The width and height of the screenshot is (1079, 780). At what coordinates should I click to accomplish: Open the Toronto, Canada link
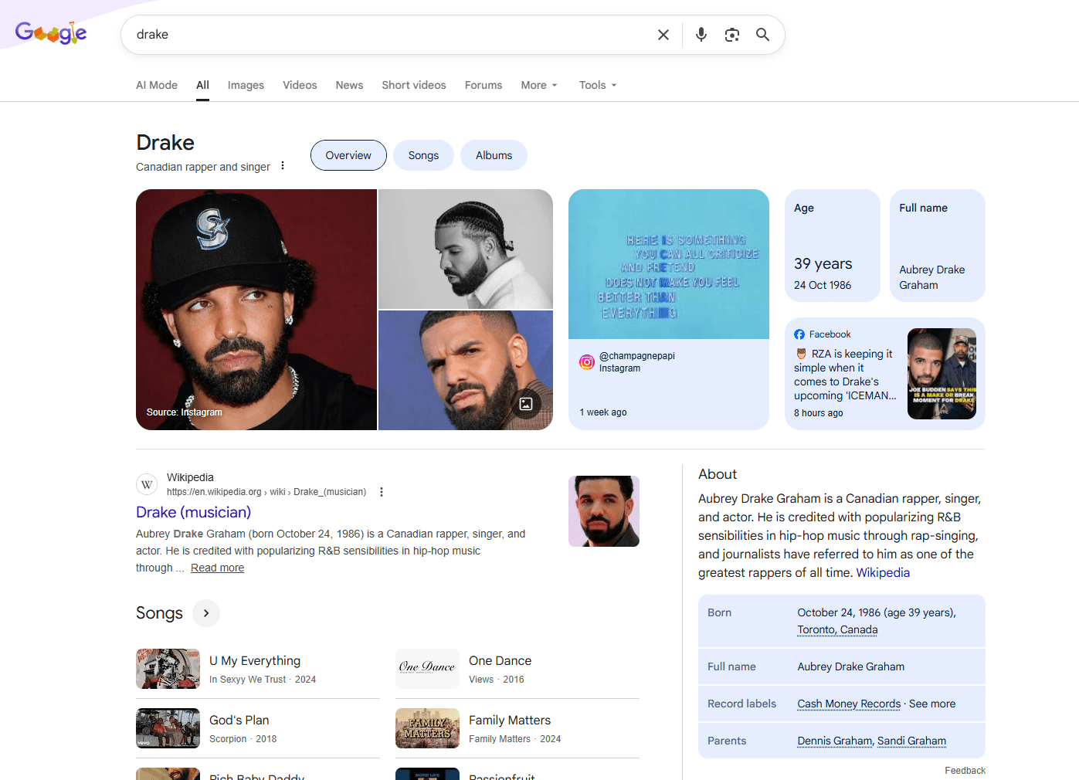tap(837, 629)
